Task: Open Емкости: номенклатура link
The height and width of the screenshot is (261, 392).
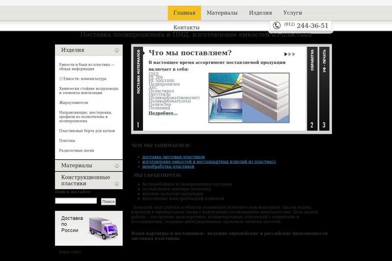Action: 84,79
